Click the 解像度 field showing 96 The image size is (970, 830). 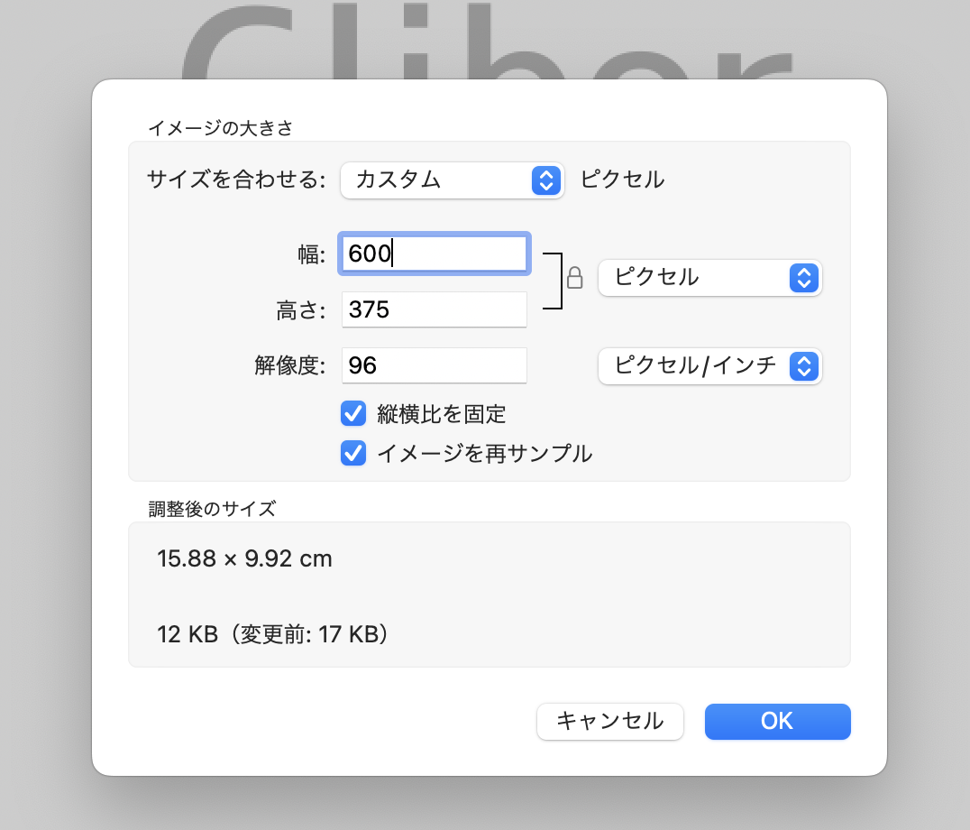435,365
